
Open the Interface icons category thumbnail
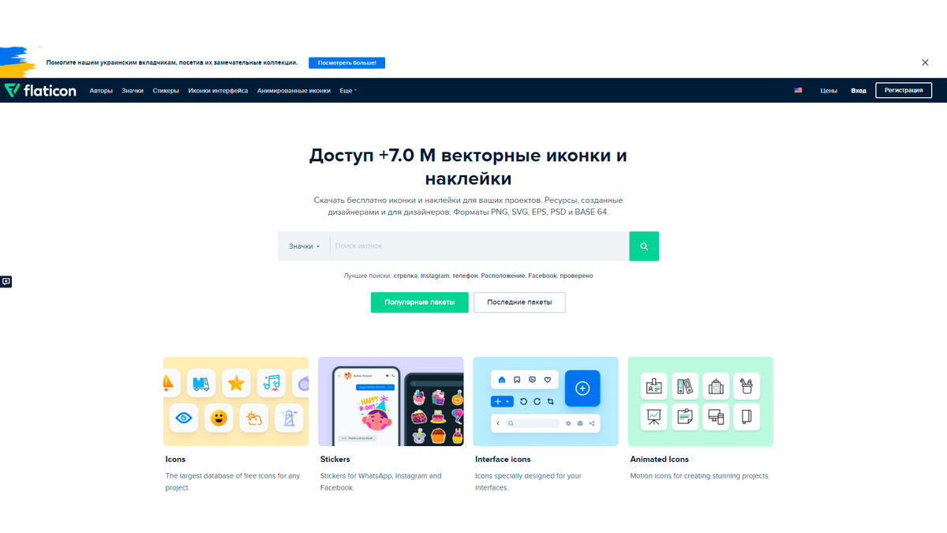545,401
